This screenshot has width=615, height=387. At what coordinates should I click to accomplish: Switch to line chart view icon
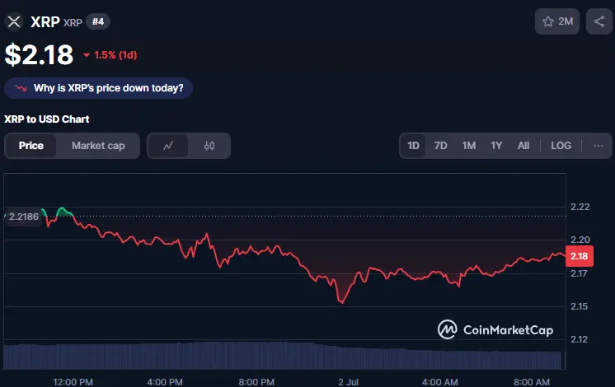(168, 146)
